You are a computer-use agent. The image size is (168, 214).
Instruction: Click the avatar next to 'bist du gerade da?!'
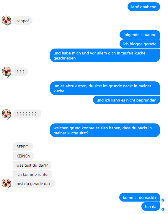click(6, 184)
